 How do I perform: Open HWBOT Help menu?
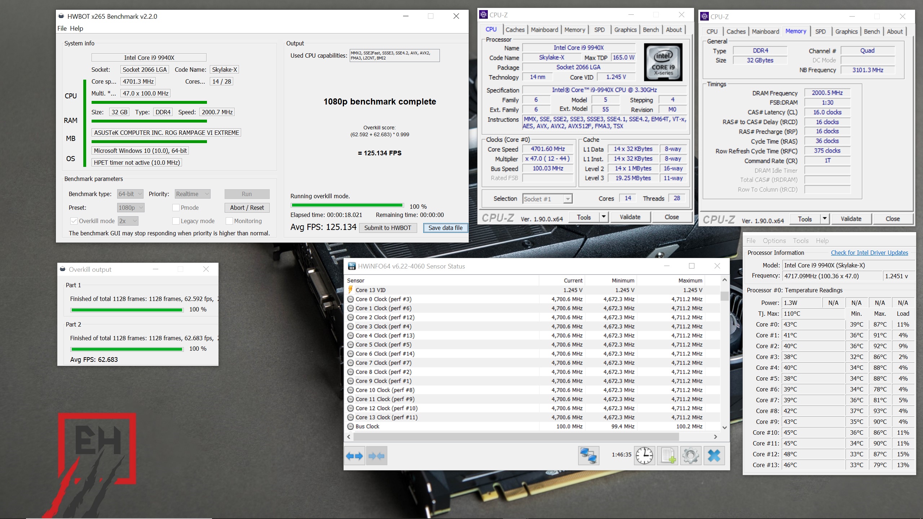point(76,28)
